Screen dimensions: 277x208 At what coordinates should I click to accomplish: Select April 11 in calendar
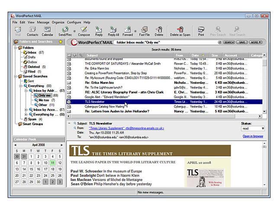tap(52, 163)
